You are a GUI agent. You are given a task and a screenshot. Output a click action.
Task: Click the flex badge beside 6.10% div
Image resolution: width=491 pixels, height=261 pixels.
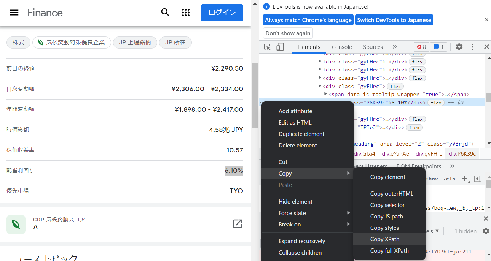click(x=436, y=103)
